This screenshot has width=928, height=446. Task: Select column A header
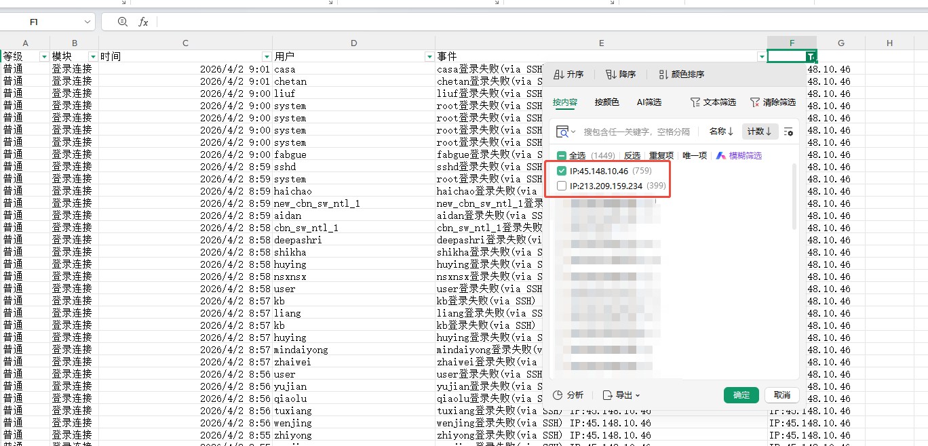[x=25, y=43]
